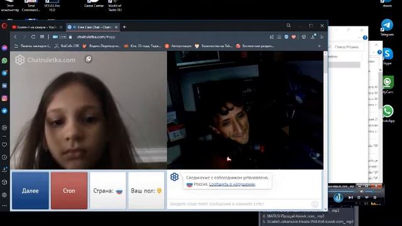The image size is (402, 226).
Task: Open WhatsApp in Opera sidebar
Action: [x=4, y=61]
